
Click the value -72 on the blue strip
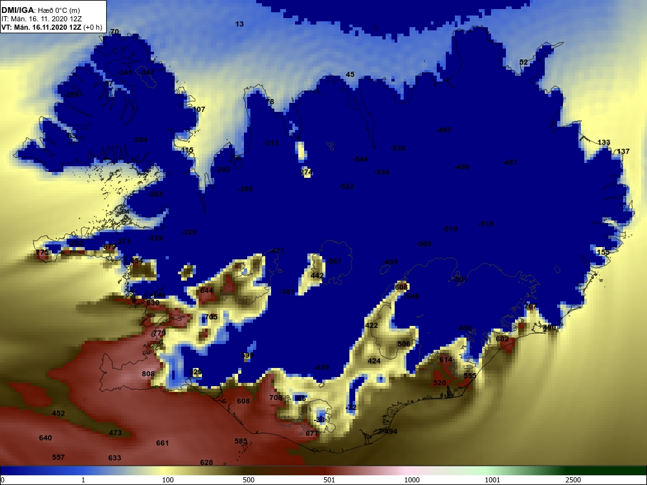(x=351, y=407)
